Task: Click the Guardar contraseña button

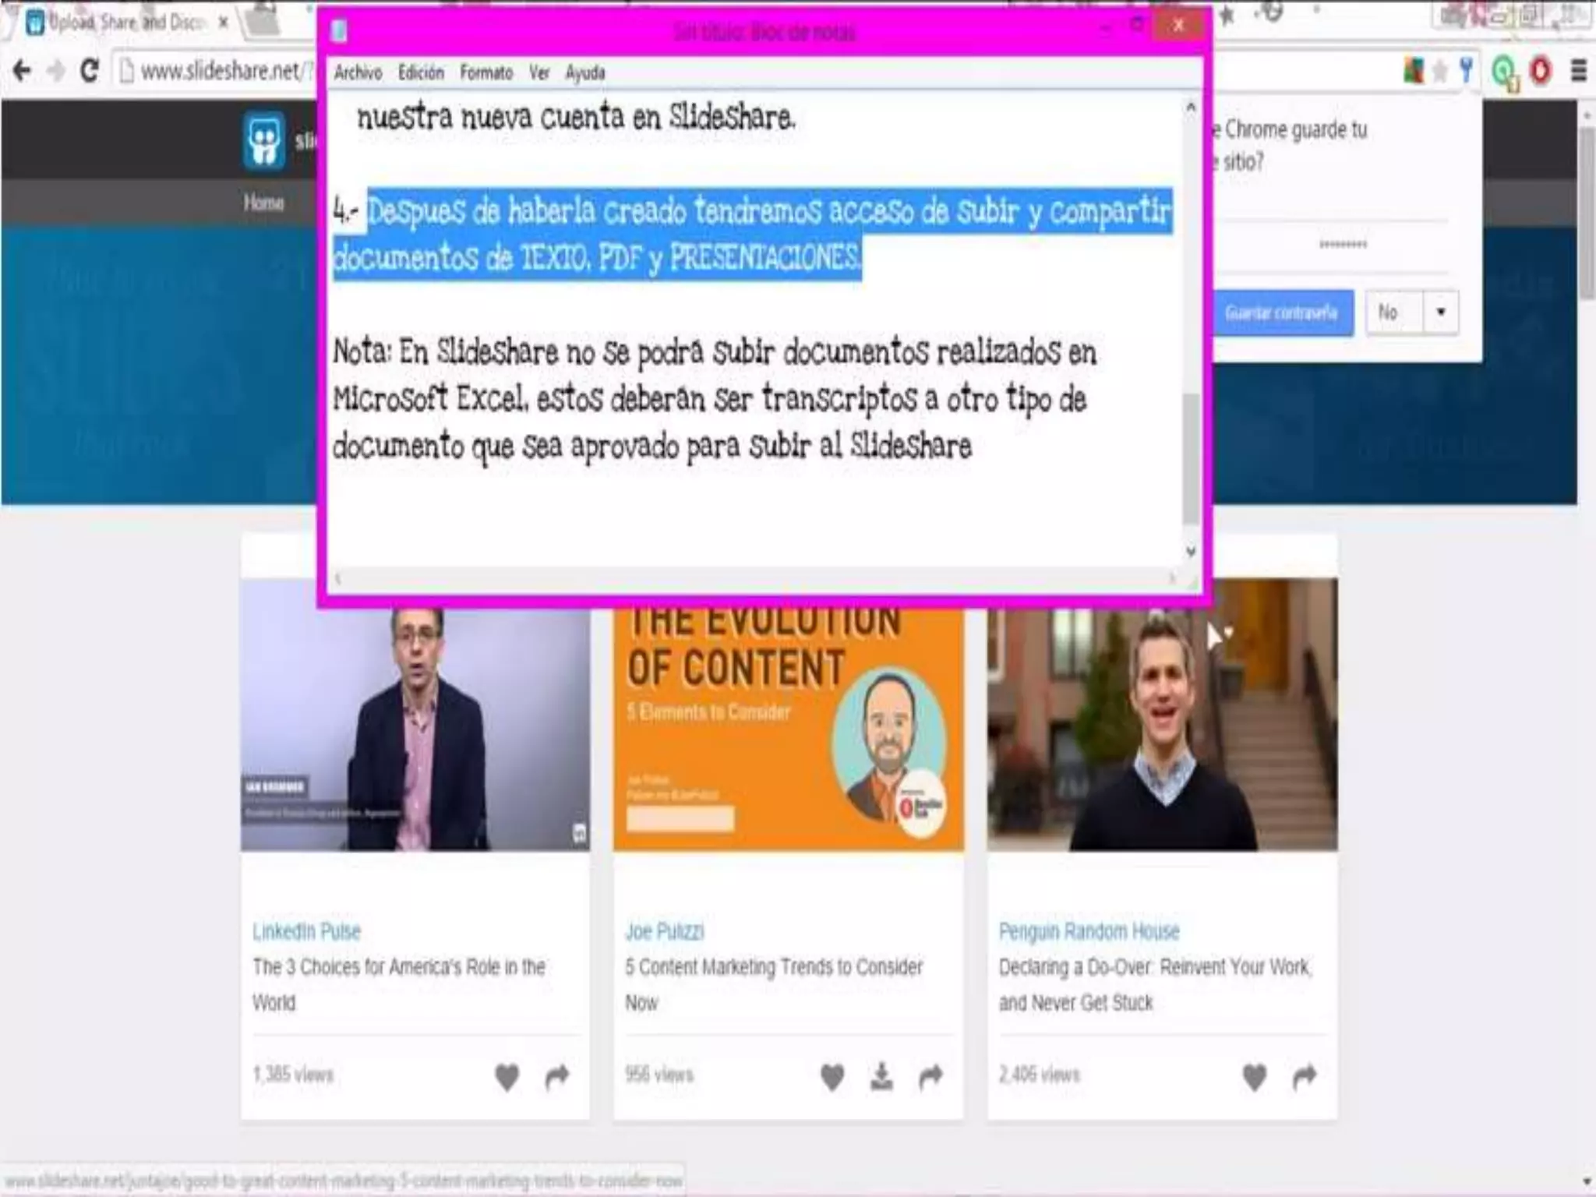Action: point(1281,312)
